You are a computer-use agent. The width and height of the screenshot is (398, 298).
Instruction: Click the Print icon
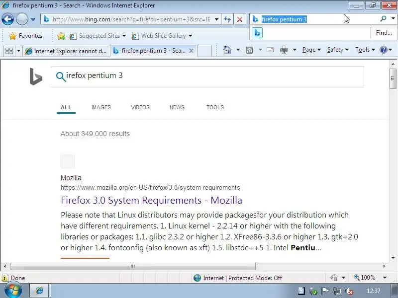pyautogui.click(x=284, y=50)
